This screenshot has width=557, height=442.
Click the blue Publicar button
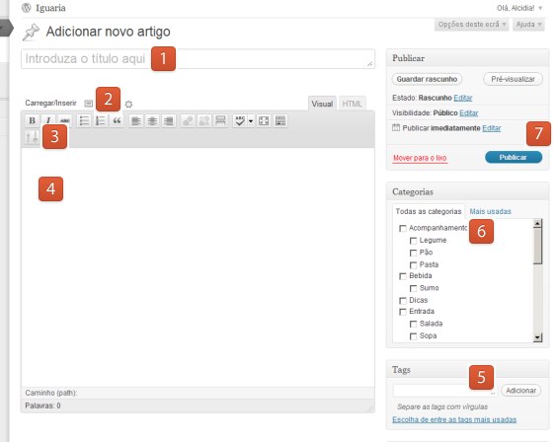coord(514,157)
